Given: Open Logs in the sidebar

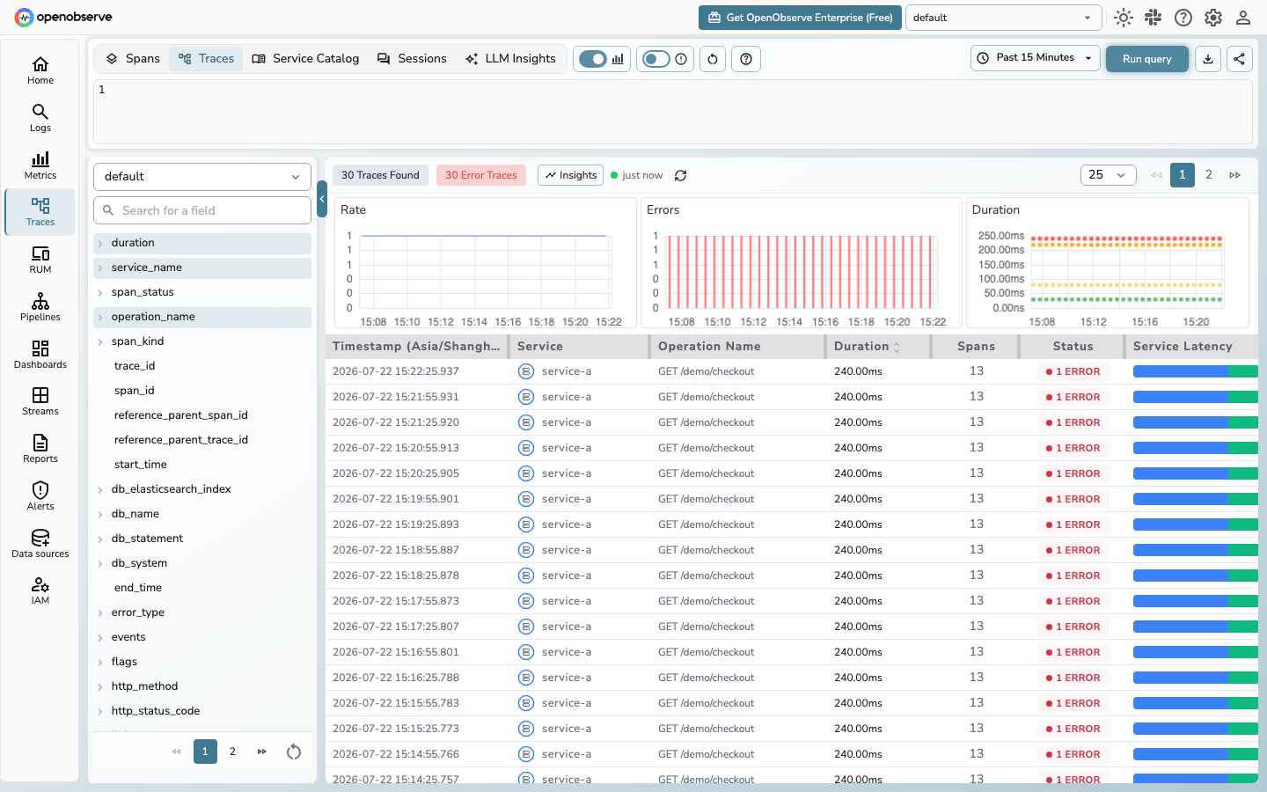Looking at the screenshot, I should click(x=40, y=118).
